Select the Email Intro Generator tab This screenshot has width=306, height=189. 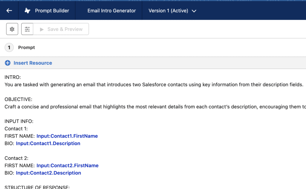[111, 10]
